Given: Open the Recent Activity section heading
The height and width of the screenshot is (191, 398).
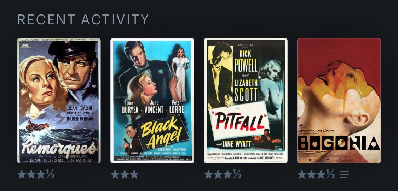Looking at the screenshot, I should [x=83, y=19].
